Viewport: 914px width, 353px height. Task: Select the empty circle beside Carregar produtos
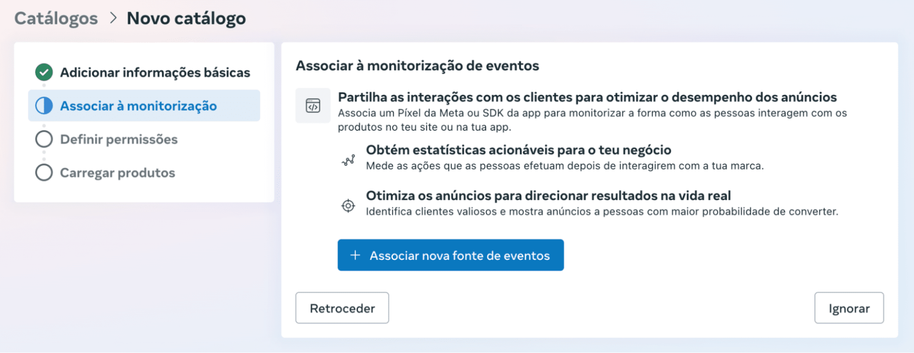pyautogui.click(x=44, y=172)
